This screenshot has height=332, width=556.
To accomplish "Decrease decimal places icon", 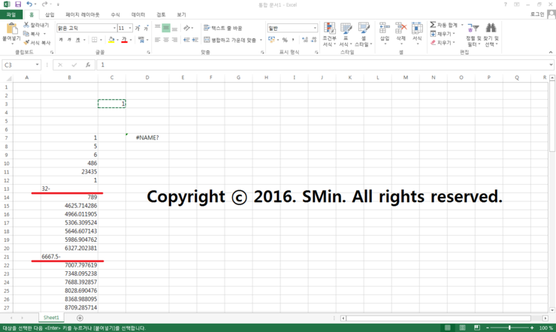I will (x=313, y=40).
